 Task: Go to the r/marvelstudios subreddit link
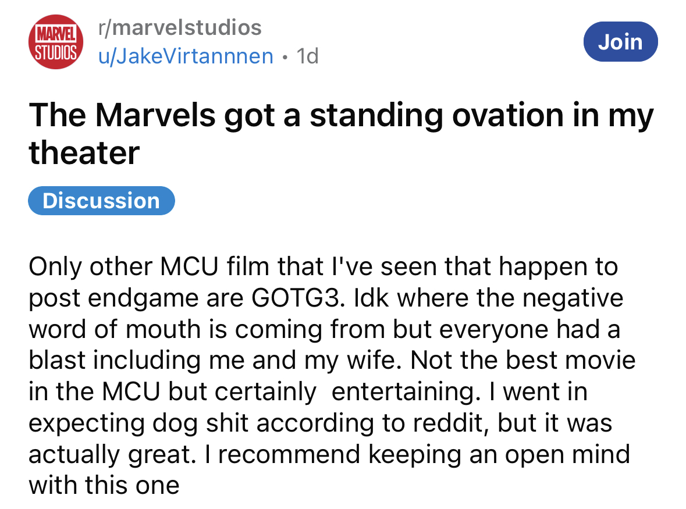coord(181,27)
